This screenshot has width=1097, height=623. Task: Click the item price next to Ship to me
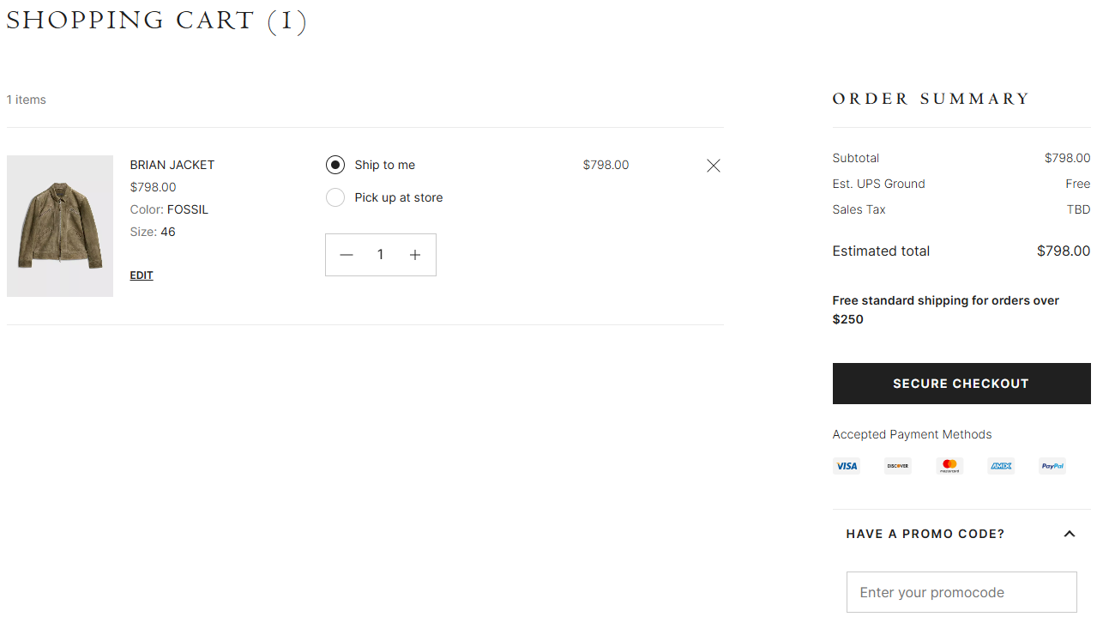pyautogui.click(x=605, y=165)
